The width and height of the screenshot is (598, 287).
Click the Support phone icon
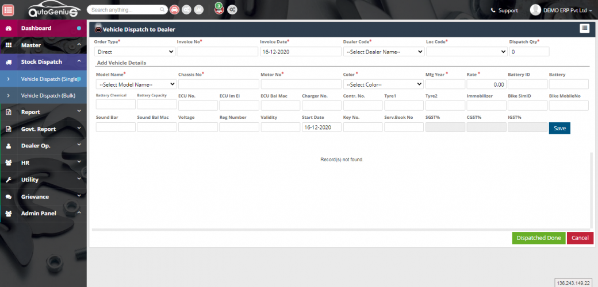pyautogui.click(x=493, y=11)
